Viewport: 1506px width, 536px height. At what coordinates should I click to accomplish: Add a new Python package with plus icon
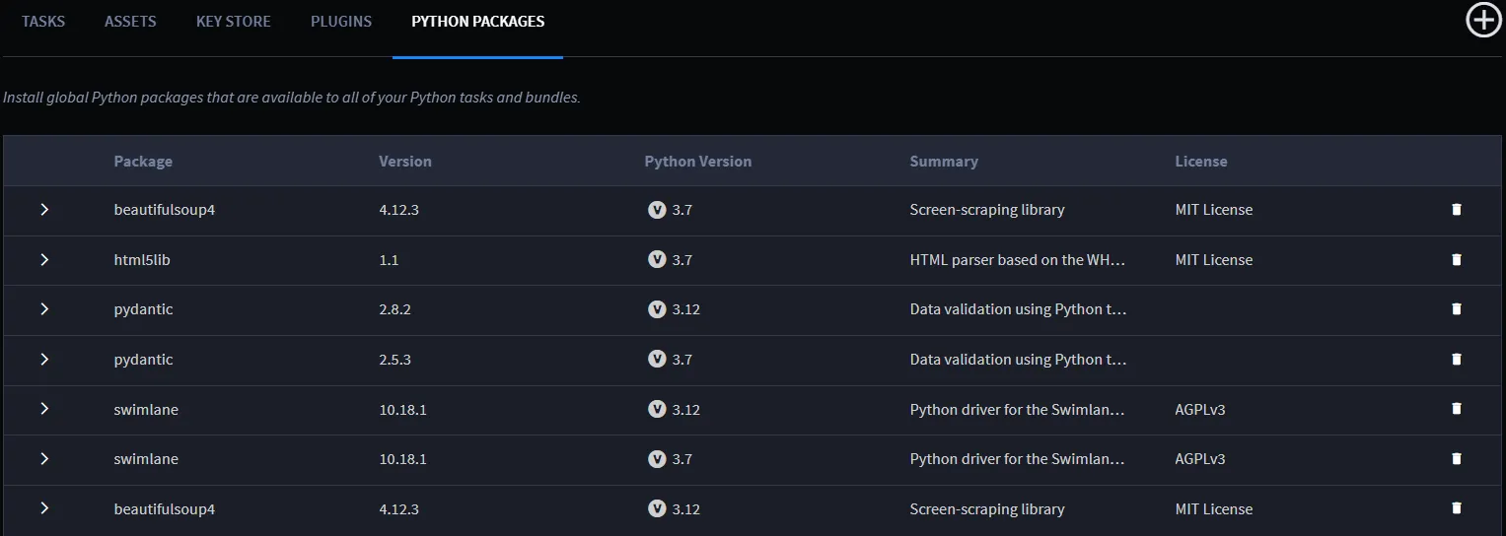pyautogui.click(x=1483, y=20)
